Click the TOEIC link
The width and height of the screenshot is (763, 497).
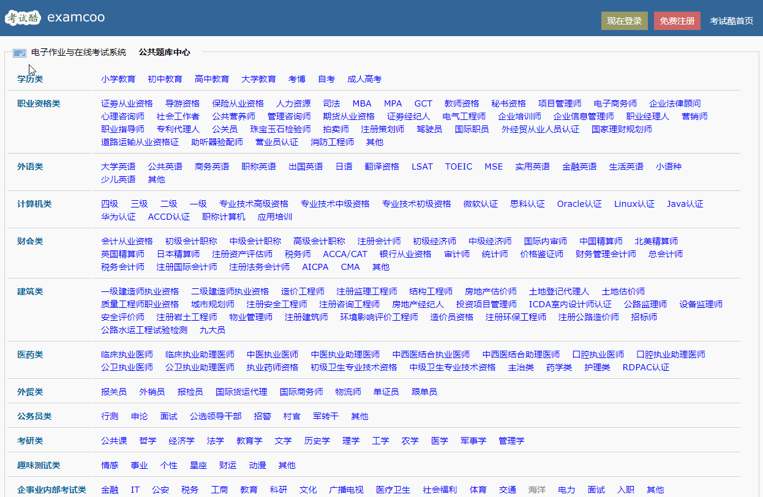[459, 166]
